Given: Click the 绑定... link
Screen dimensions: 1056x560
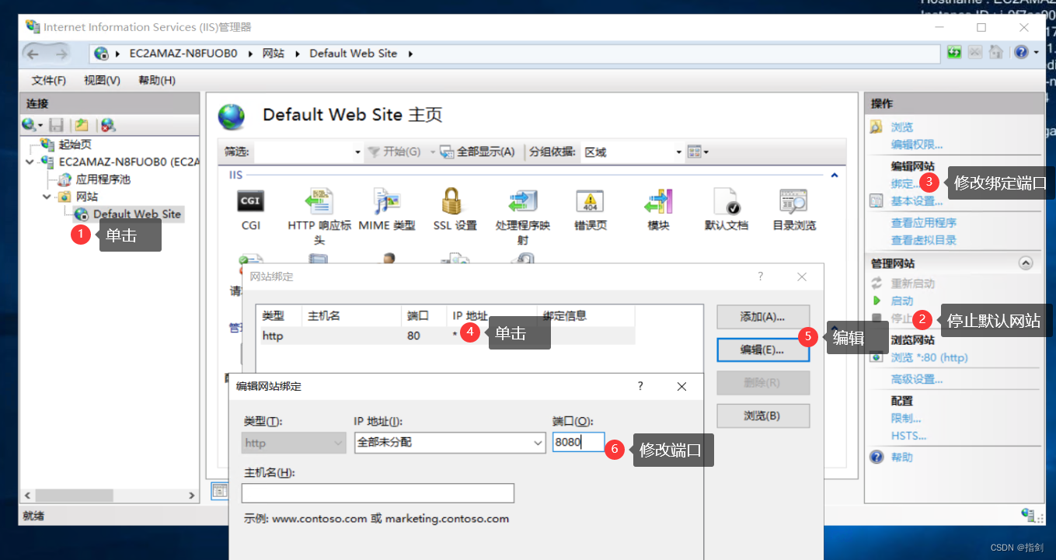Looking at the screenshot, I should 905,184.
